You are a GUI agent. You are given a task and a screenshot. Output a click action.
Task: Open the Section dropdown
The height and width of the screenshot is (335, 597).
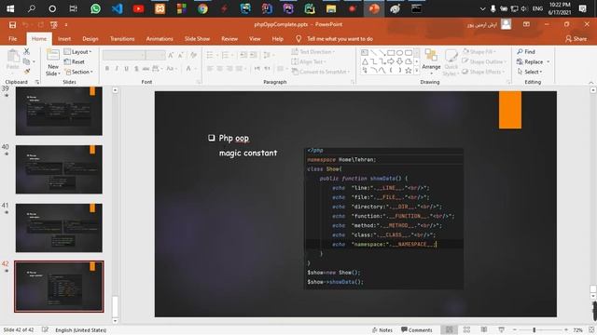[x=78, y=72]
